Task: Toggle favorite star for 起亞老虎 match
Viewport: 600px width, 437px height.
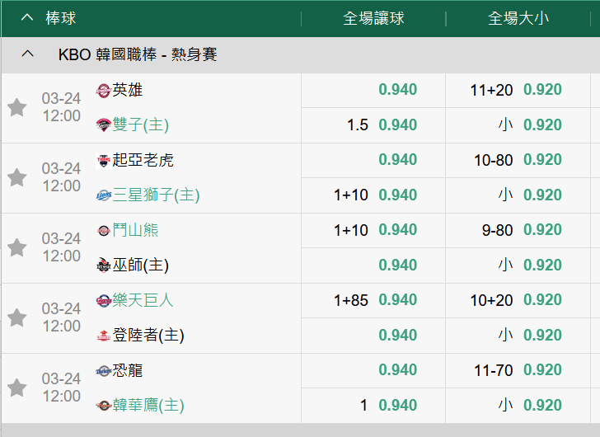Action: [17, 177]
